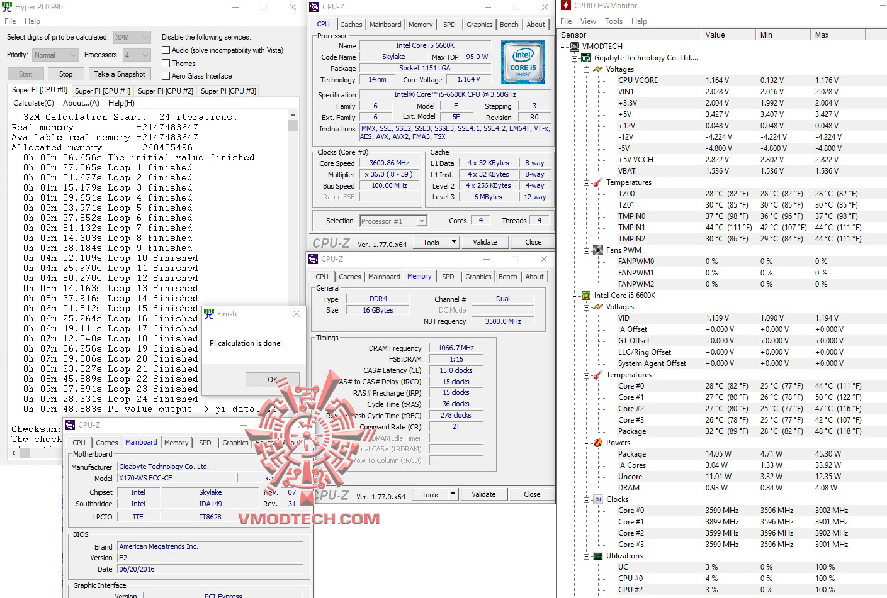Click the Powers icon in HWMonitor
Screen dimensions: 887x598
tap(597, 442)
